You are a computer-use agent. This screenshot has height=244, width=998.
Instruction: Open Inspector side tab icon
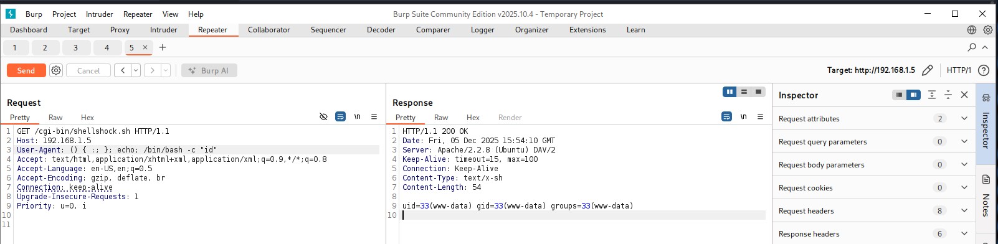(x=986, y=98)
